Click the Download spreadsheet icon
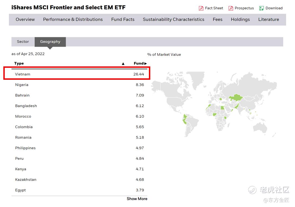The width and height of the screenshot is (295, 207). tap(261, 8)
